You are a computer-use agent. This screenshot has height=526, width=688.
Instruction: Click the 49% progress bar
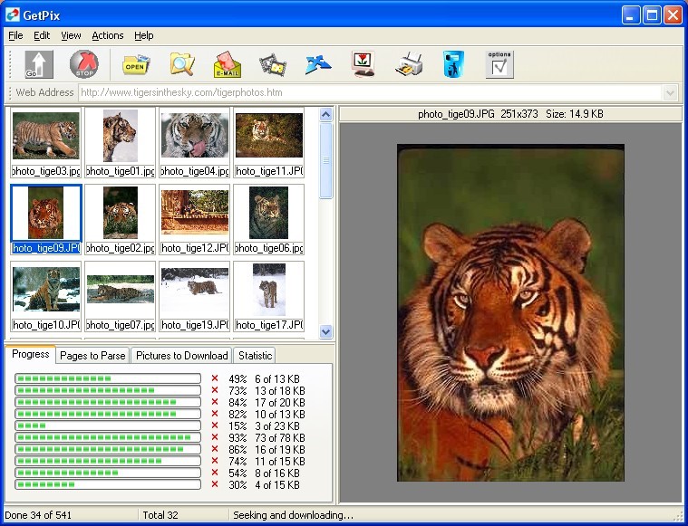tap(108, 378)
